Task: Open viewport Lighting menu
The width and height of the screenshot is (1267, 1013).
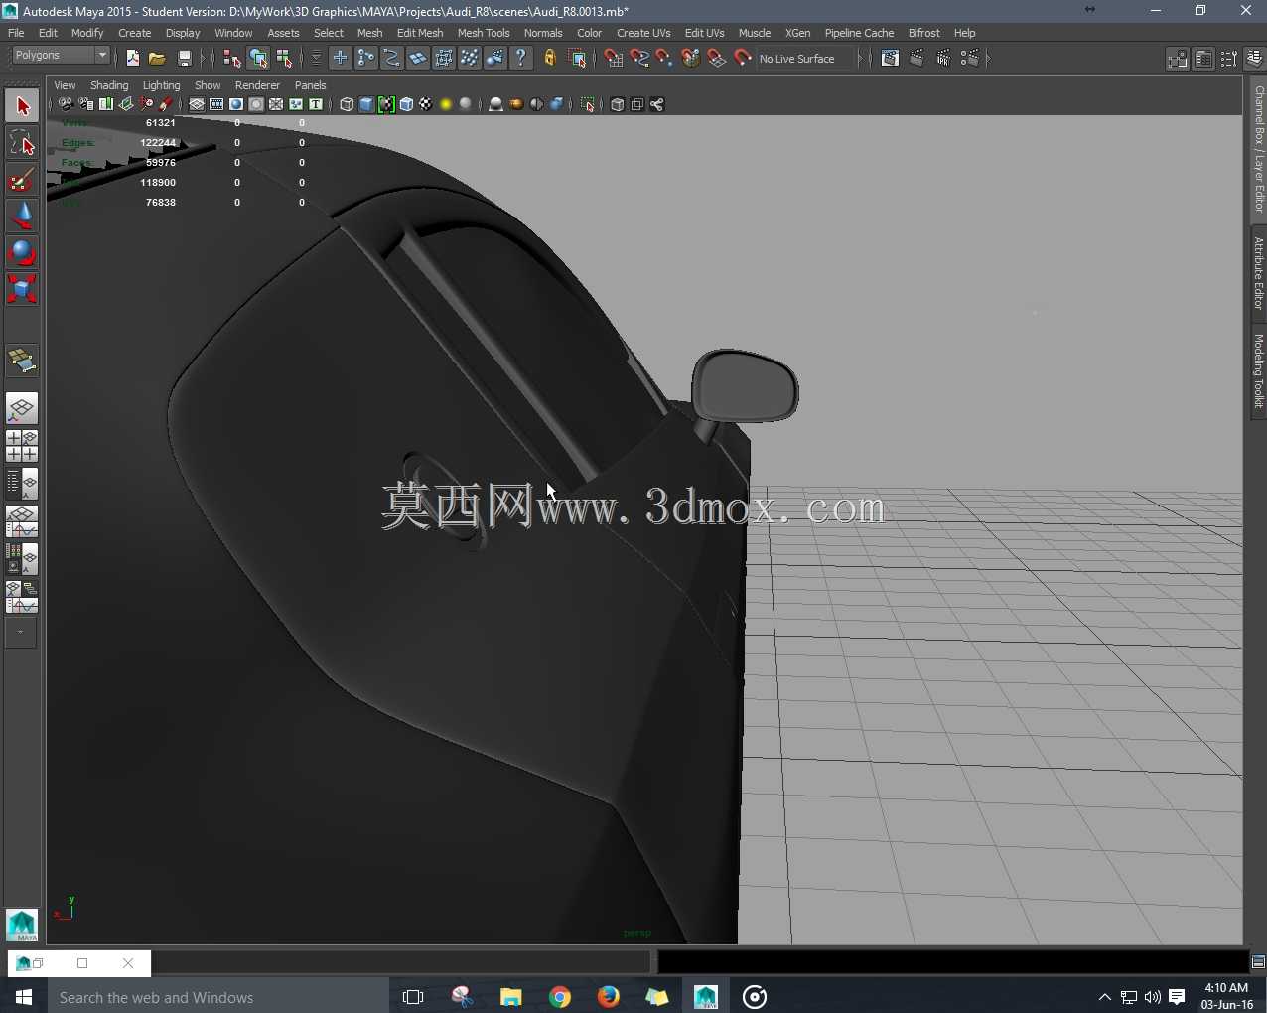Action: point(161,85)
